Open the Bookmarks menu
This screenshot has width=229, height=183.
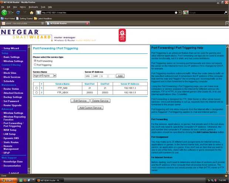click(33, 7)
